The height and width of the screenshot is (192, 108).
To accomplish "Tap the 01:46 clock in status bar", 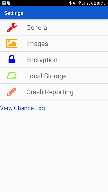I will [101, 3].
